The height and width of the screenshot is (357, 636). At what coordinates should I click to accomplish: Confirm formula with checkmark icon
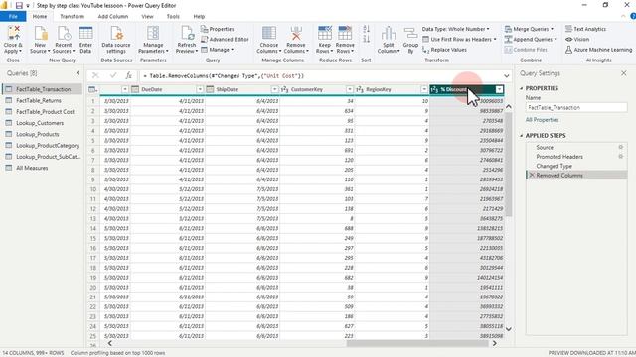point(112,75)
